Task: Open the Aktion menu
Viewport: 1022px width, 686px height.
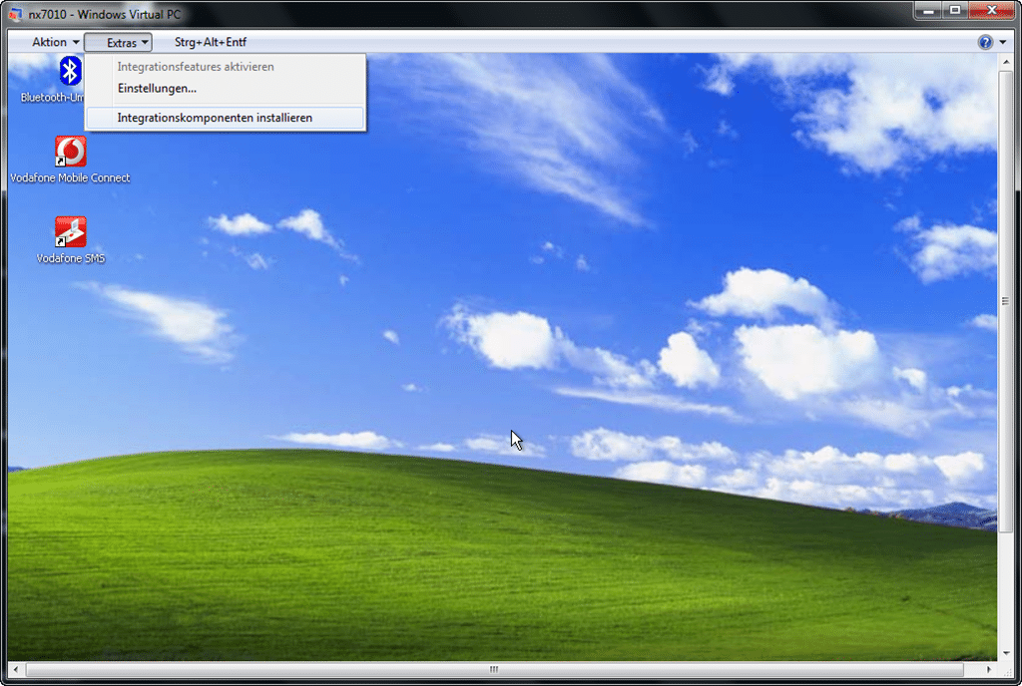Action: [56, 42]
